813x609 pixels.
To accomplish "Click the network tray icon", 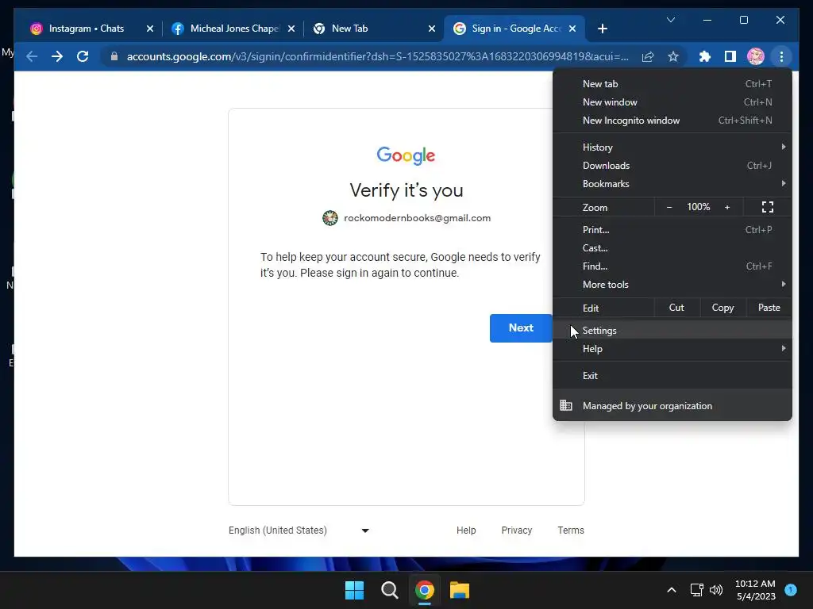I will click(x=697, y=590).
